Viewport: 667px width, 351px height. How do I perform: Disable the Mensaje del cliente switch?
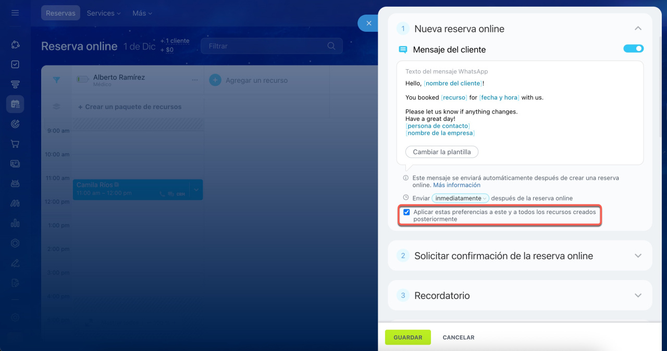633,48
